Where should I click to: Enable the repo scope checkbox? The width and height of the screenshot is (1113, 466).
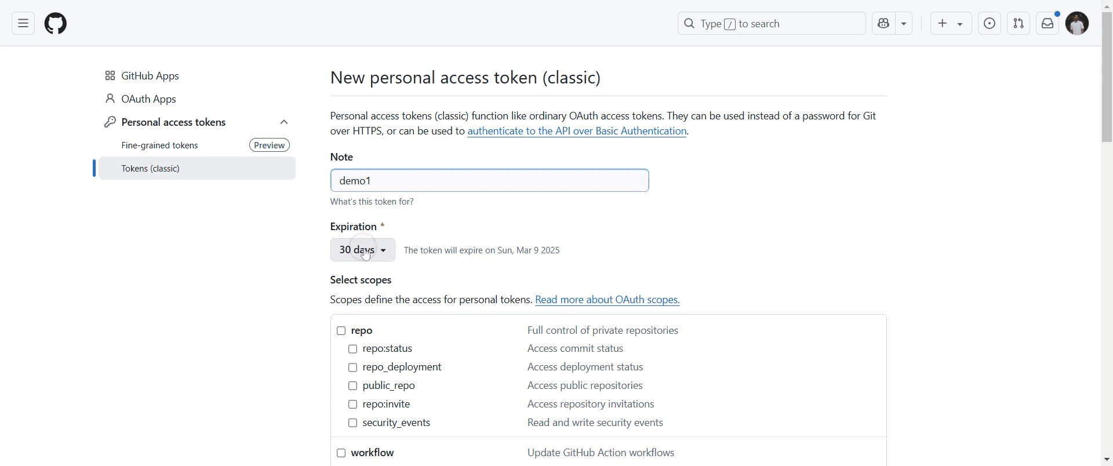coord(341,331)
